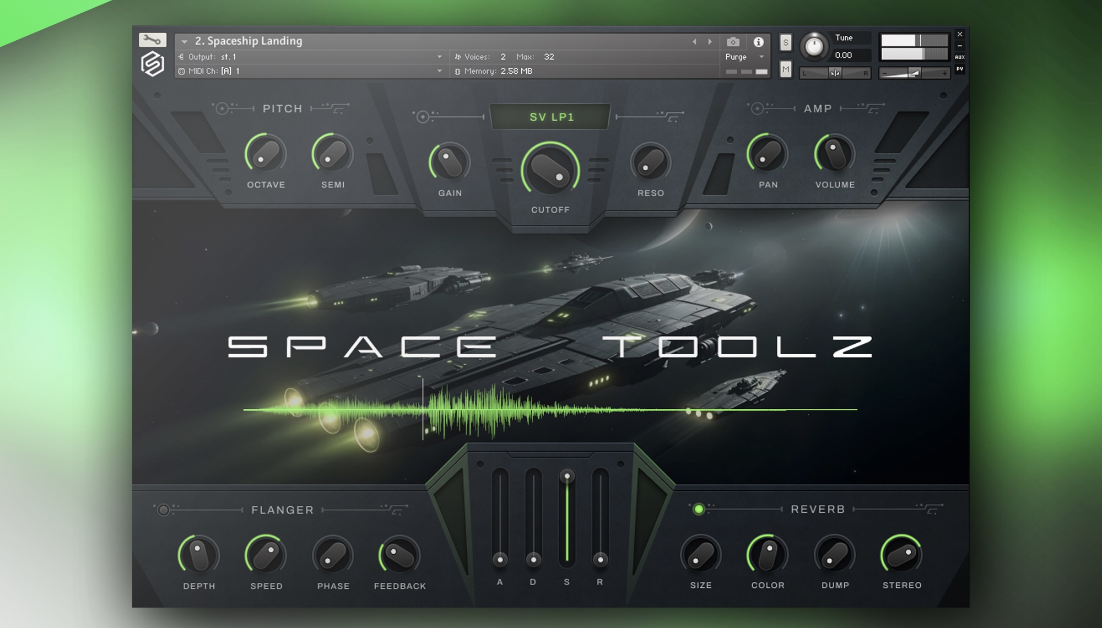1102x628 pixels.
Task: Go to the previous instrument preset arrow
Action: coord(694,42)
